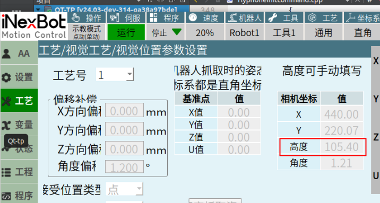Image resolution: width=380 pixels, height=203 pixels.
Task: Open the 工艺 process icon in top bar
Action: 323,18
